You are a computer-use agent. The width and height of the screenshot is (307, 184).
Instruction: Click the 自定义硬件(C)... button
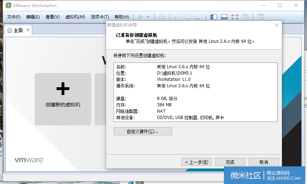pos(143,131)
